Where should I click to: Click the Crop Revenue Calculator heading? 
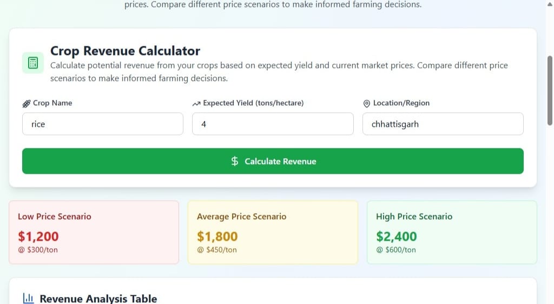pos(125,51)
